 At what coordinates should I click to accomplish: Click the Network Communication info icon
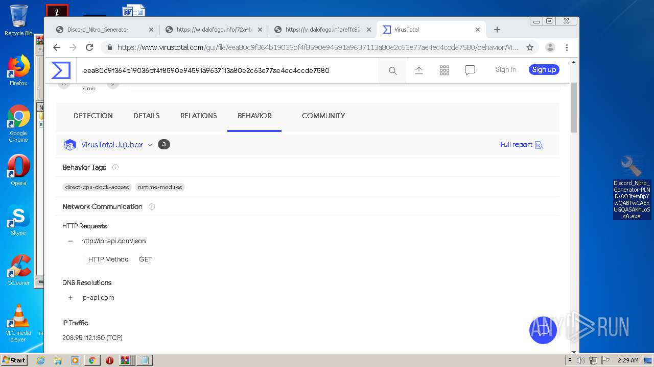click(x=152, y=206)
